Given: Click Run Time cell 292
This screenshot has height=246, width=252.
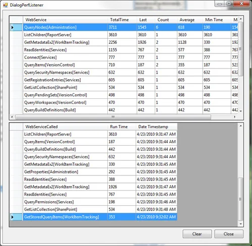Looking at the screenshot, I should tap(121, 172).
